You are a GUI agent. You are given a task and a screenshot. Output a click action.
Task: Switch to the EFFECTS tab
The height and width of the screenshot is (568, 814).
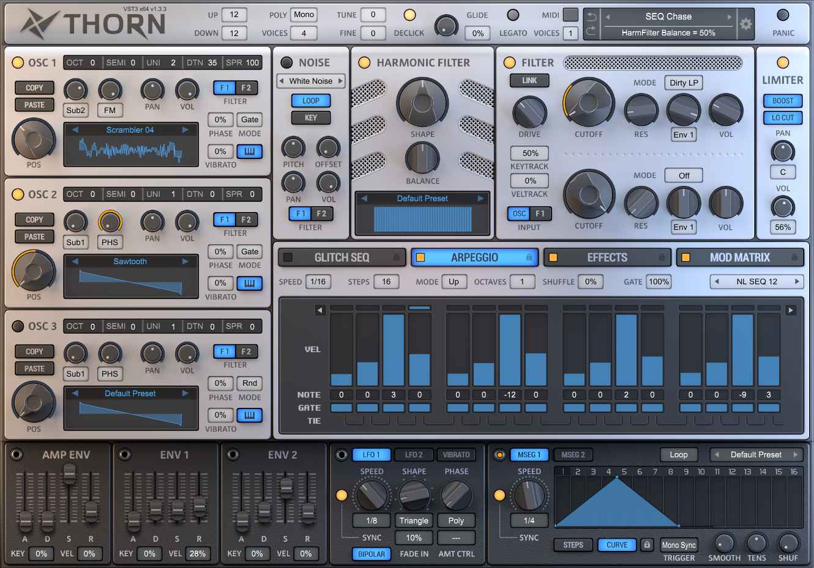pos(608,257)
